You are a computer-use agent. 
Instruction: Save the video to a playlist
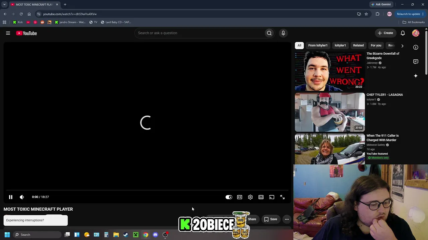point(271,219)
